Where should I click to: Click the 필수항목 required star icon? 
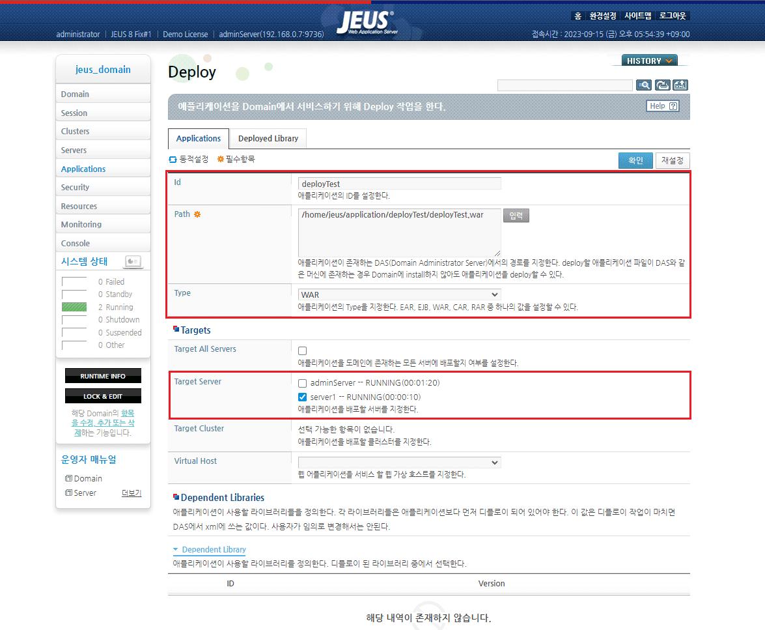[x=221, y=159]
